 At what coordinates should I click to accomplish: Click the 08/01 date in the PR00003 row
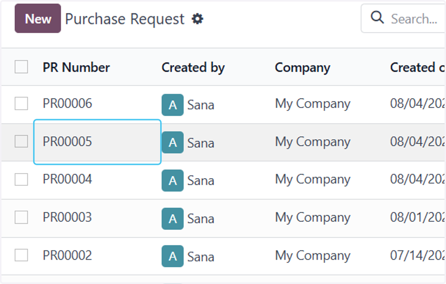(x=418, y=218)
